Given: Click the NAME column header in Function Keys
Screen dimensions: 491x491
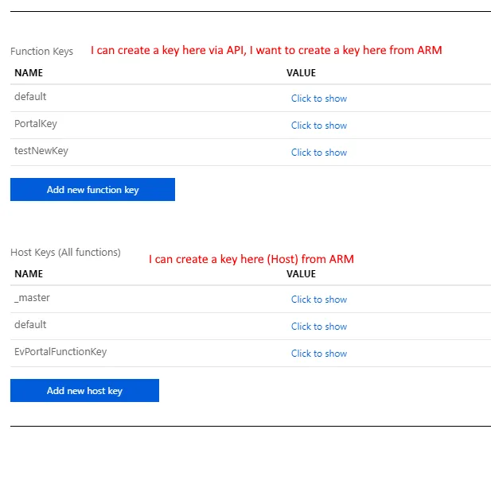Looking at the screenshot, I should tap(29, 72).
